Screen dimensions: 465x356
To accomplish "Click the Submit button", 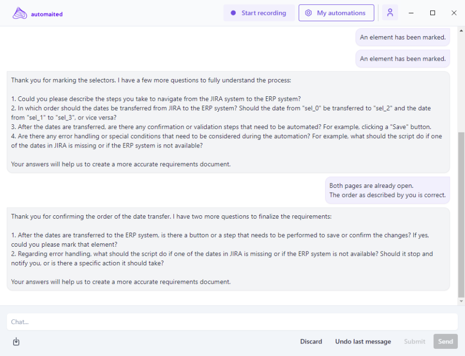I will [414, 342].
